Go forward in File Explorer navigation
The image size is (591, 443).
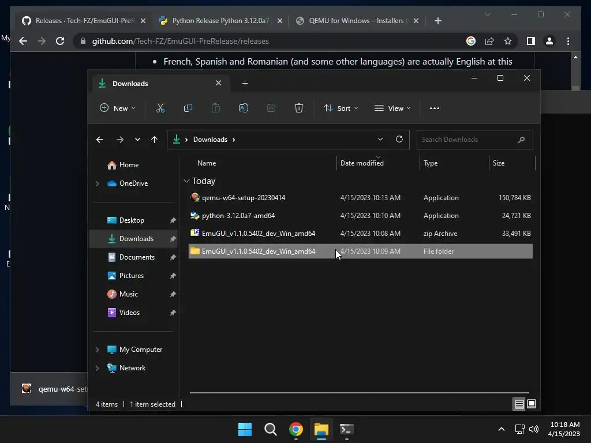pyautogui.click(x=120, y=140)
